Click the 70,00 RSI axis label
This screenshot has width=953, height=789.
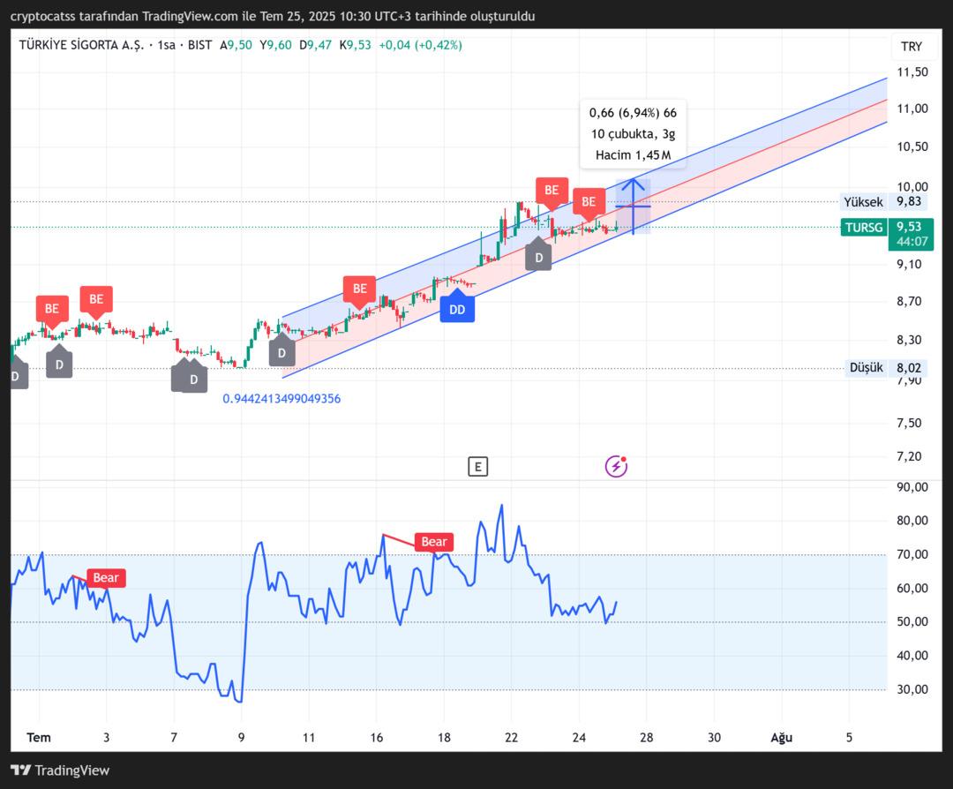tap(912, 554)
